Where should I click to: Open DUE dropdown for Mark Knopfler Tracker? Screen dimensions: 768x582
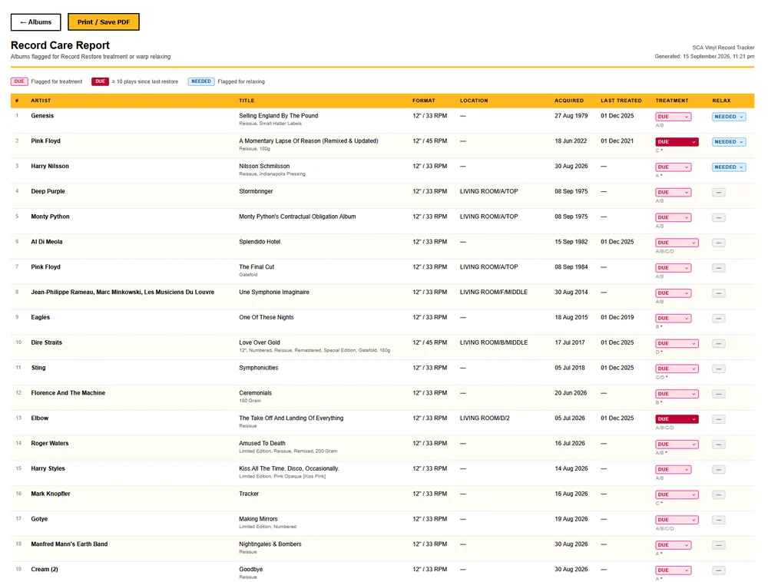click(x=677, y=495)
